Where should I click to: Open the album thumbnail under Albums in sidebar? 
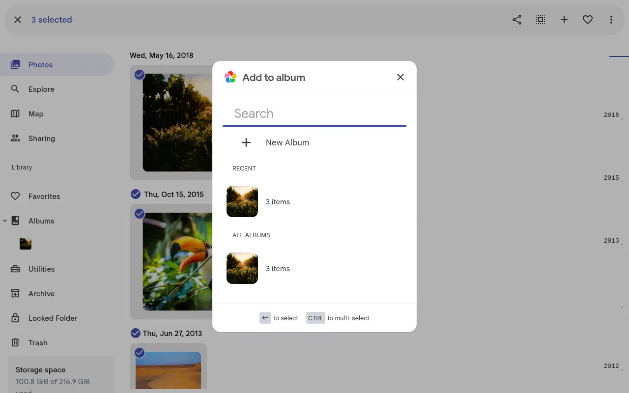click(x=26, y=244)
